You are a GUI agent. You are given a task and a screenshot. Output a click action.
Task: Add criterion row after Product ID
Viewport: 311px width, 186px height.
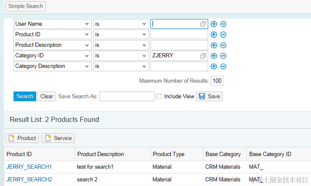(x=214, y=35)
